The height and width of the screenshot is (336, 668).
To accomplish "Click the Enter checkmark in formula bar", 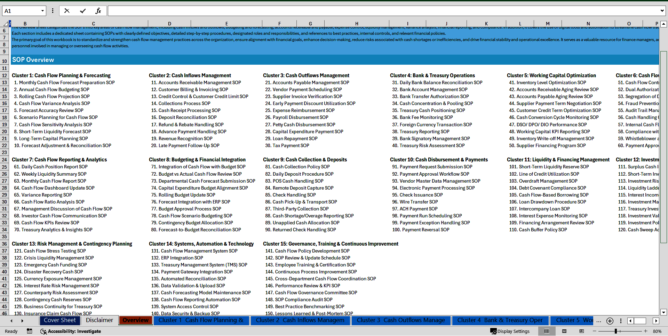I will [82, 10].
